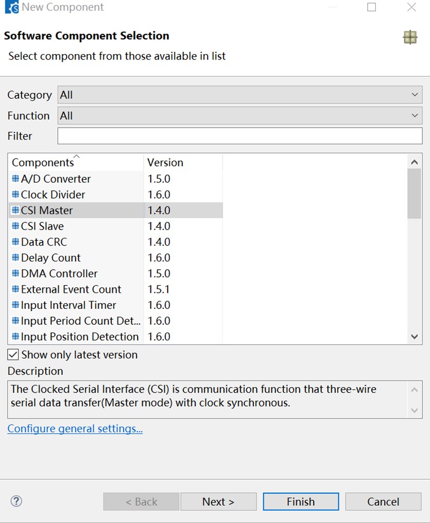The height and width of the screenshot is (523, 430).
Task: Open the help question mark icon
Action: (16, 501)
